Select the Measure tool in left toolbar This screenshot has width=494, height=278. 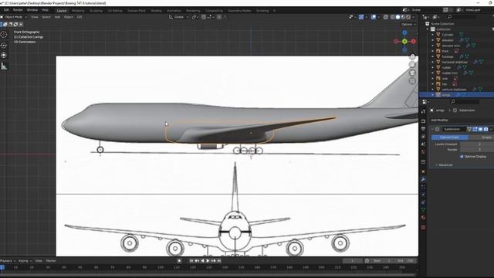click(x=4, y=66)
